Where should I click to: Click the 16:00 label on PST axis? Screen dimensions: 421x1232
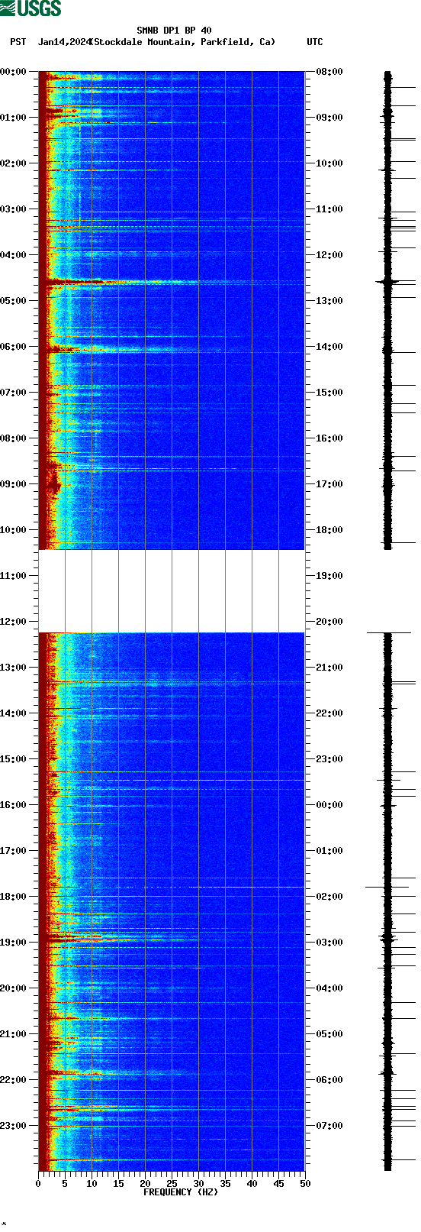(x=14, y=805)
